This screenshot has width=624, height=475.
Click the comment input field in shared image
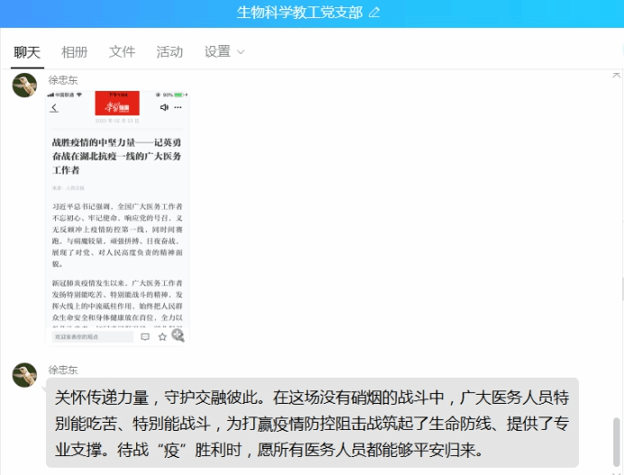coord(92,336)
